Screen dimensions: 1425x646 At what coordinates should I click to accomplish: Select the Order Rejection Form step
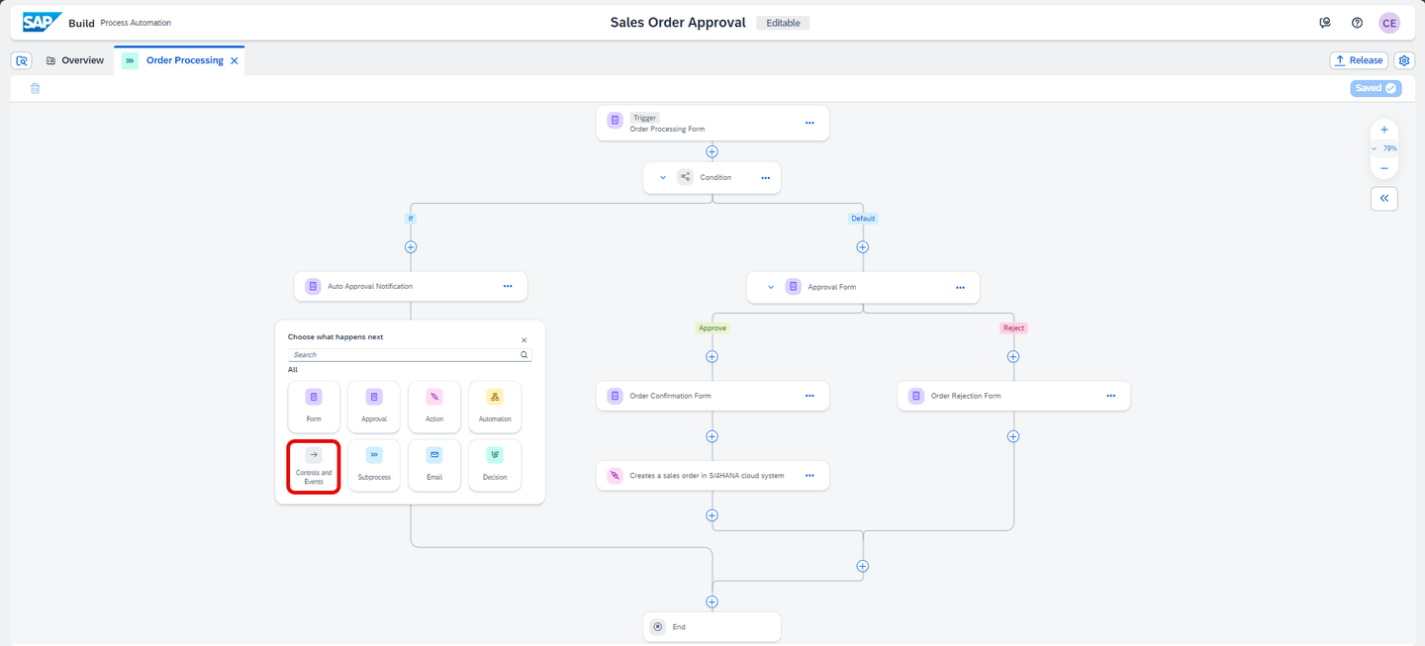(x=1013, y=396)
